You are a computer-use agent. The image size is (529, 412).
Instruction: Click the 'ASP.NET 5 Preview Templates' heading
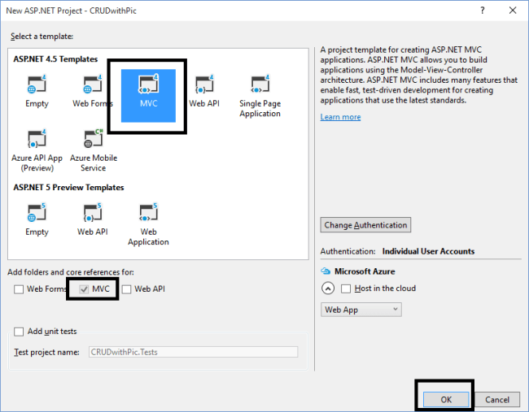pos(68,187)
